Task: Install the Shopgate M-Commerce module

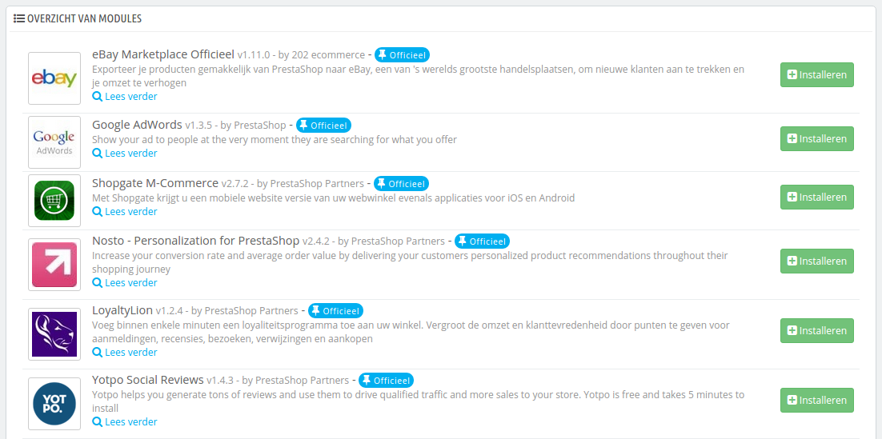Action: (x=816, y=198)
